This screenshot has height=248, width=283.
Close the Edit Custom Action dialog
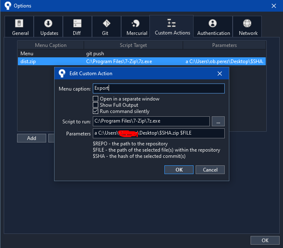tap(220, 74)
